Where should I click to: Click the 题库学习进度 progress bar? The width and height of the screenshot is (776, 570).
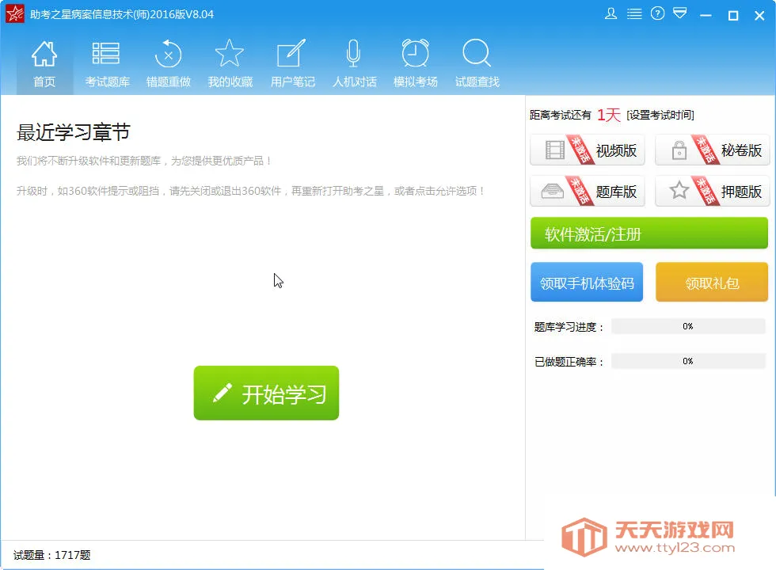(x=688, y=326)
